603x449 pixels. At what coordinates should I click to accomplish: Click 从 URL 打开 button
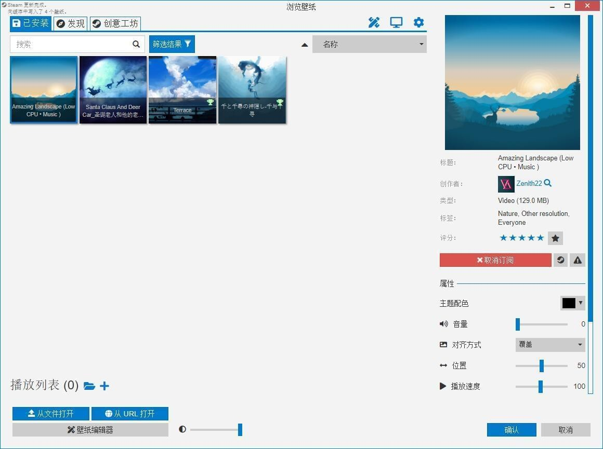130,413
